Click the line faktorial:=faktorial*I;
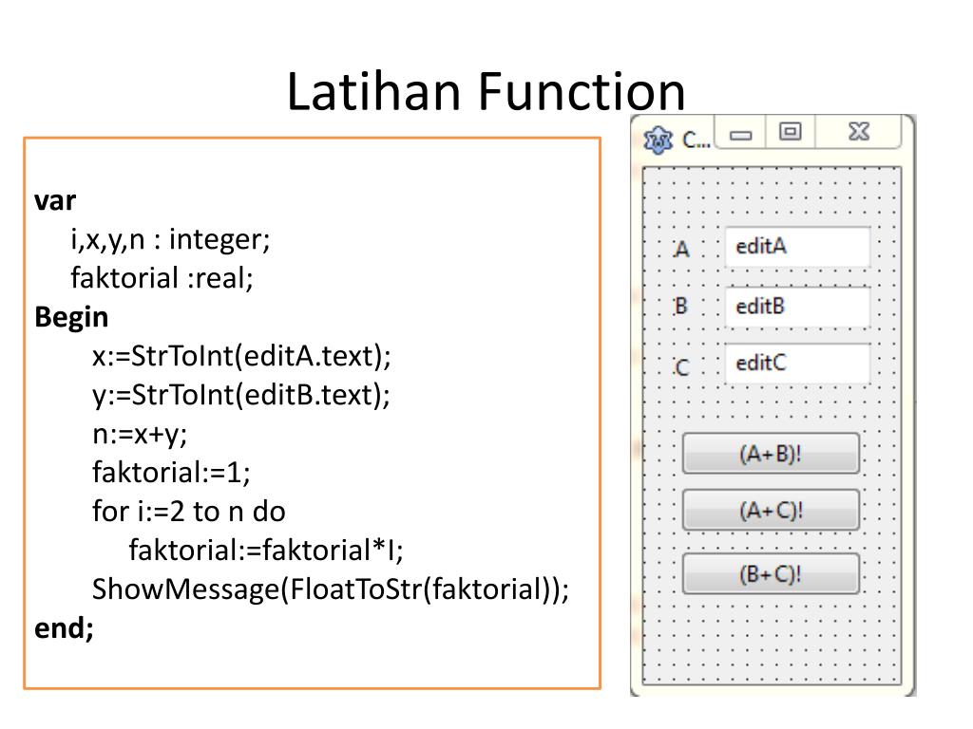This screenshot has width=973, height=729. [266, 551]
